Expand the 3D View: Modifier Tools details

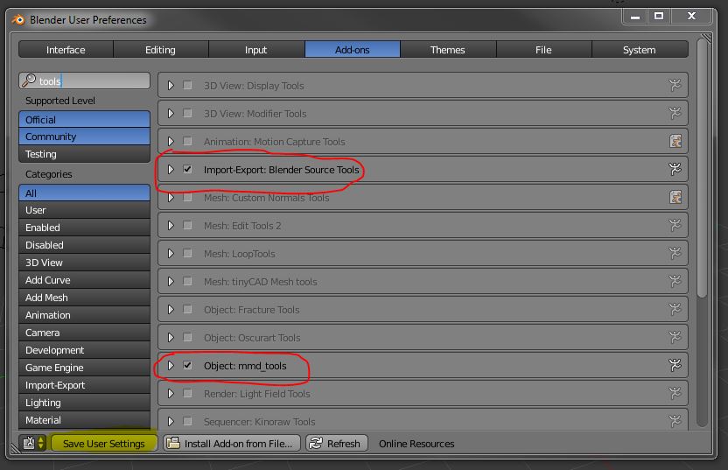pos(171,113)
